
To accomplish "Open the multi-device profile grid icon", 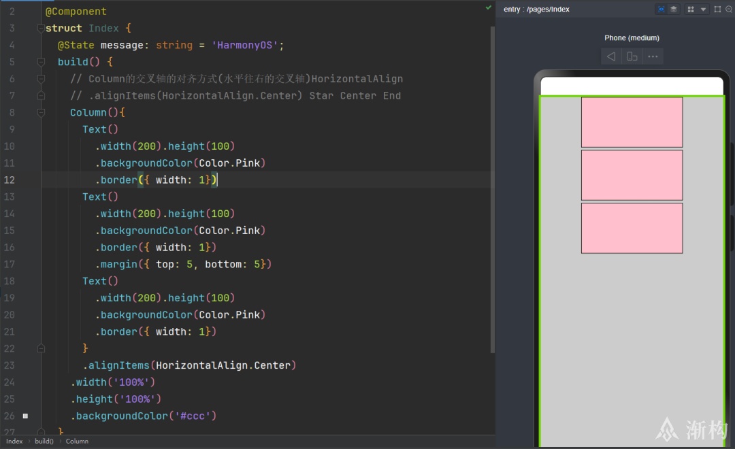I will (x=691, y=10).
